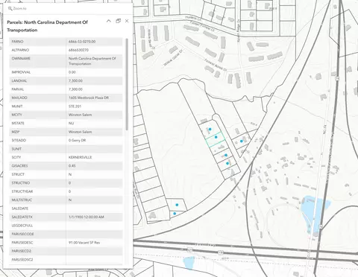Image resolution: width=358 pixels, height=277 pixels.
Task: Select the PARUSEDESC value 91.00 Vacant SF Res
Action: (x=84, y=243)
